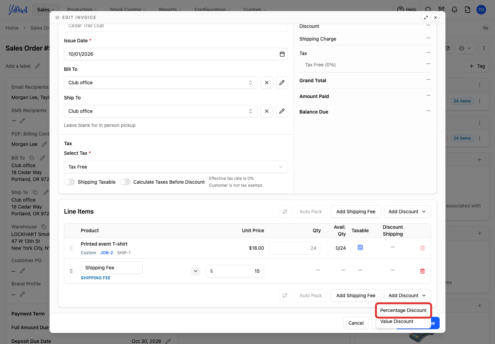Open the Bill To address dropdown
Screen dimensions: 495x344
point(161,83)
